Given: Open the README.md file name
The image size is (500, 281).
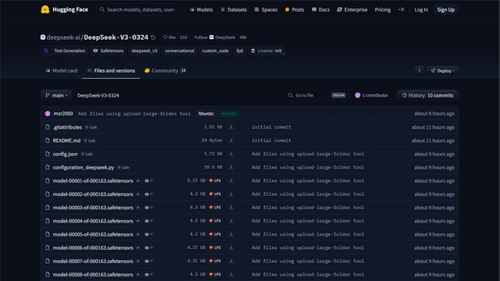Looking at the screenshot, I should click(x=66, y=140).
